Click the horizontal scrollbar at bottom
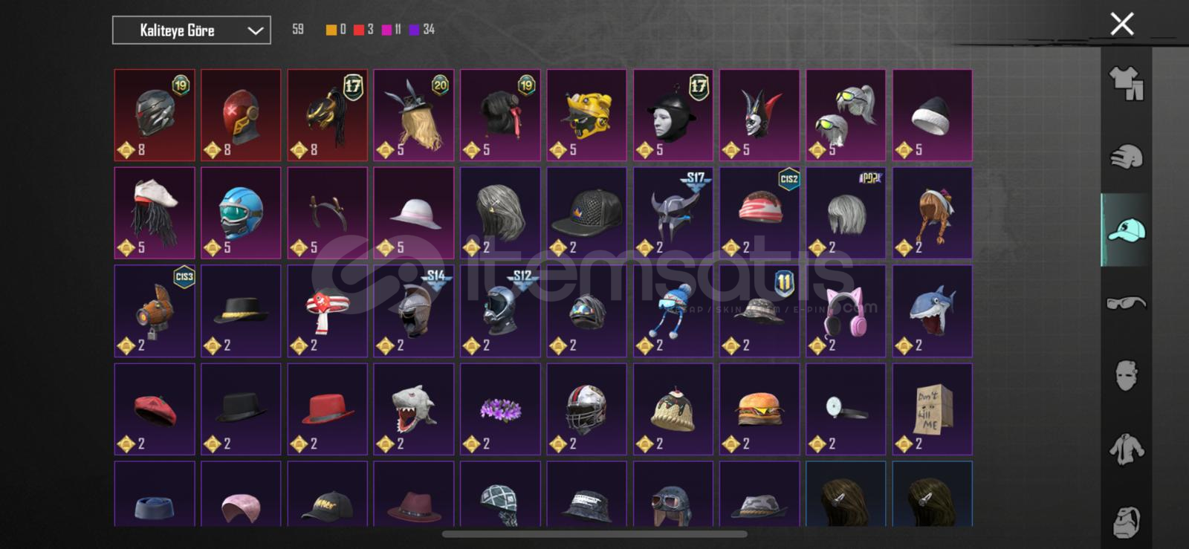Viewport: 1189px width, 549px height. (x=594, y=534)
